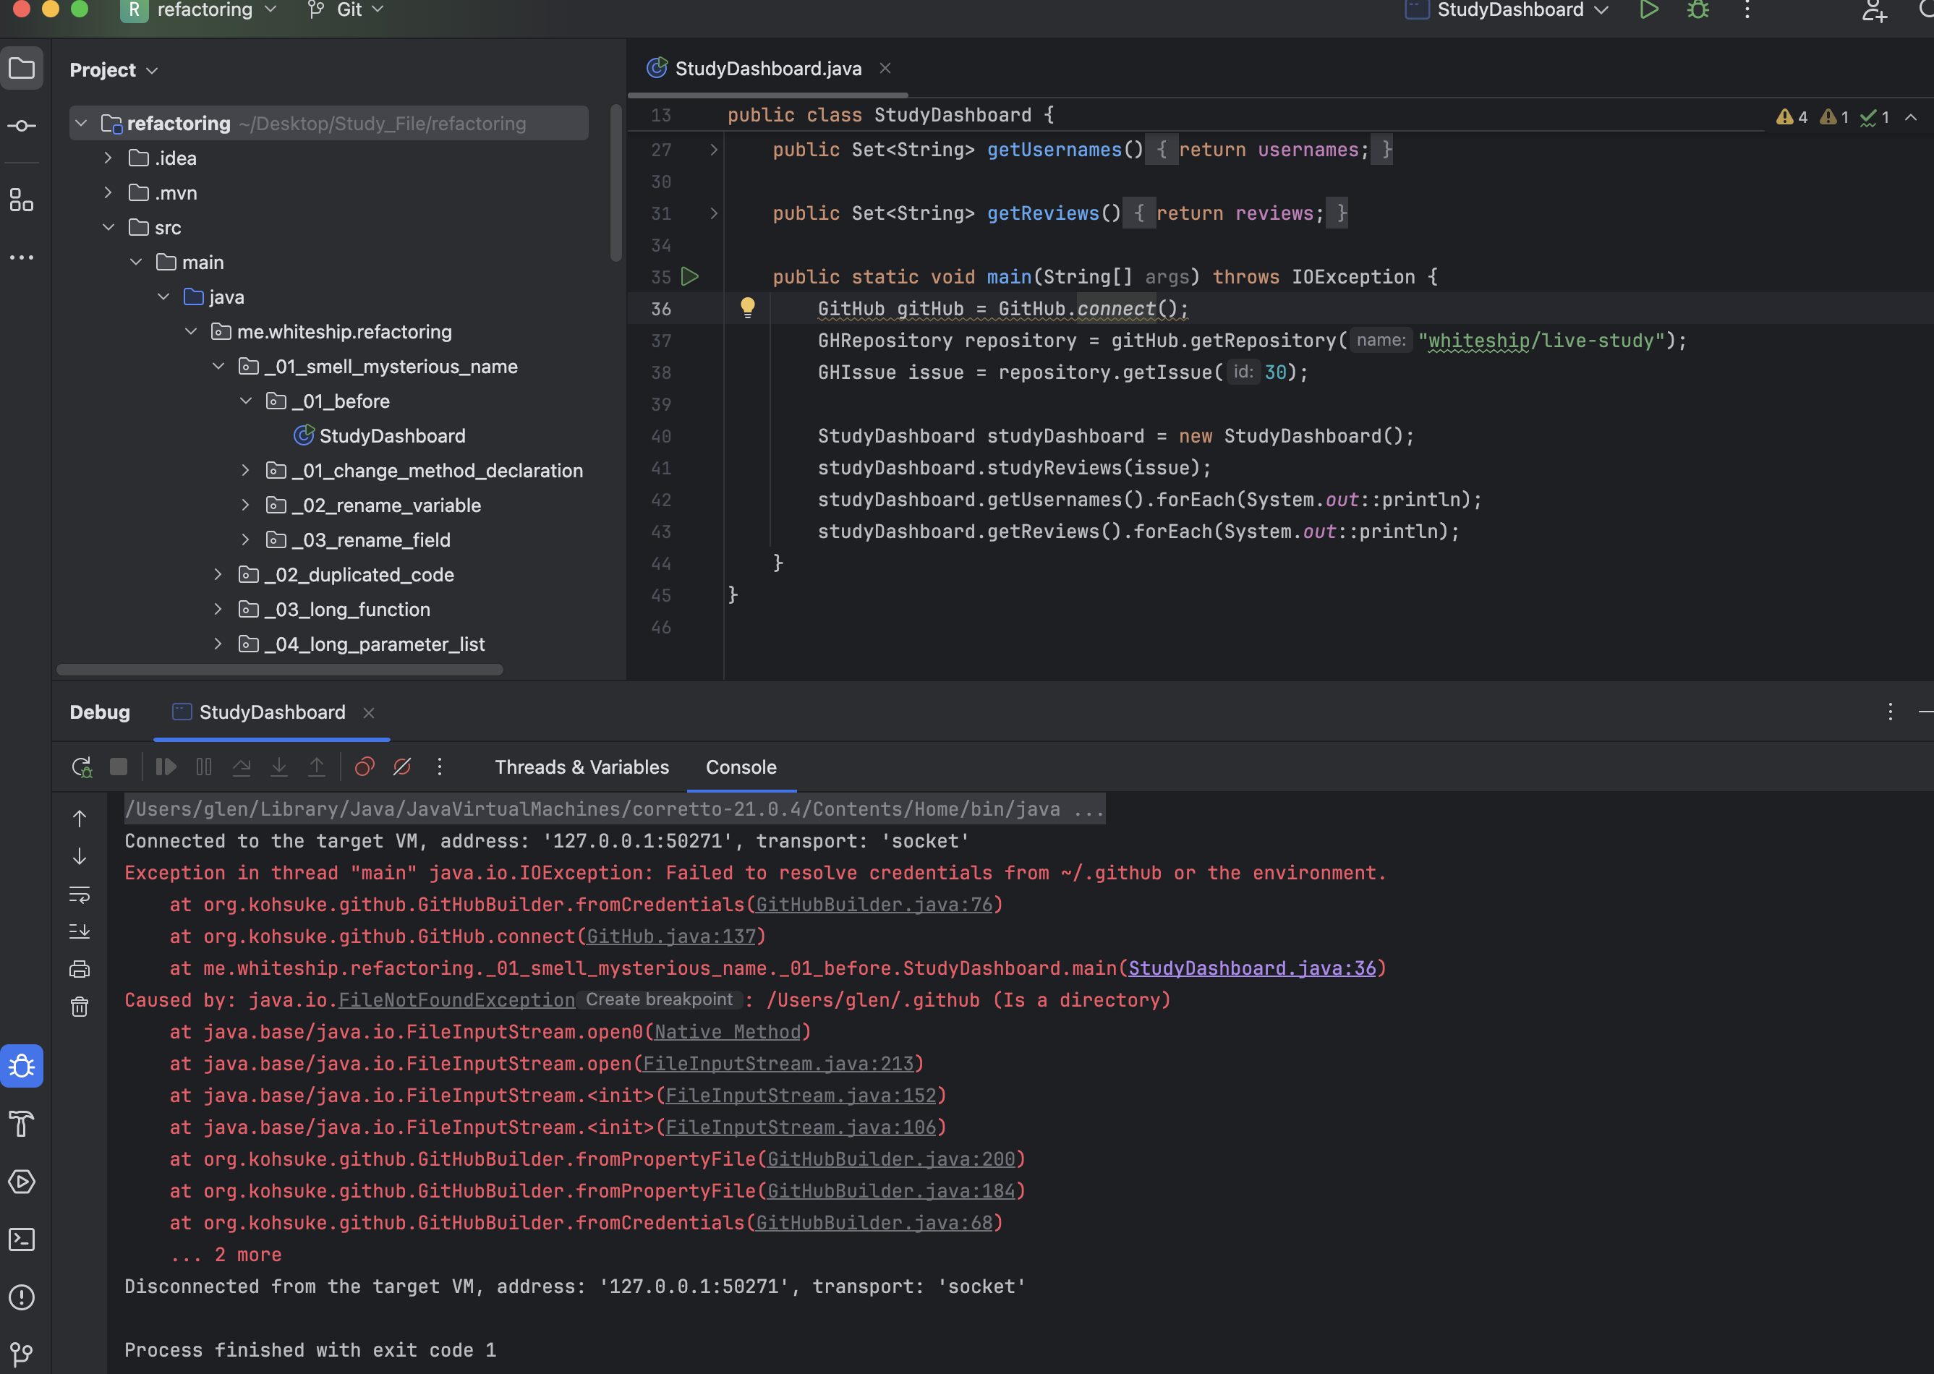Open the Terminal tool window
Screen dimensions: 1934x1374
tap(22, 1239)
